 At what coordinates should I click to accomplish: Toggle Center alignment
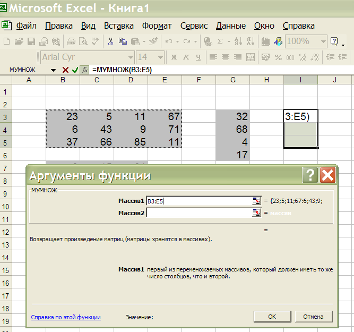pyautogui.click(x=226, y=57)
